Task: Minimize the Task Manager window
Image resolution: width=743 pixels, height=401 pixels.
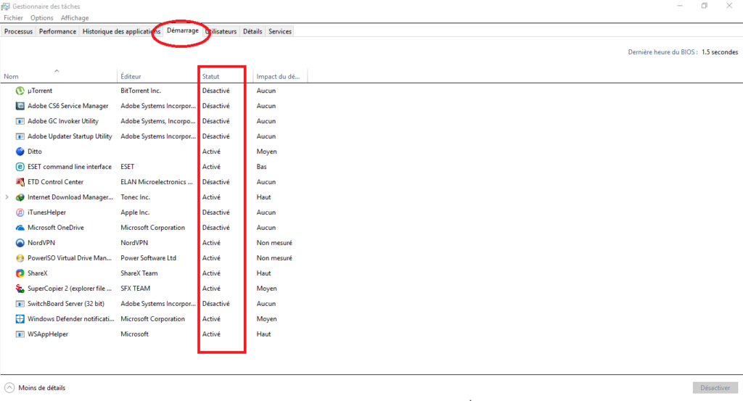Action: pos(679,6)
